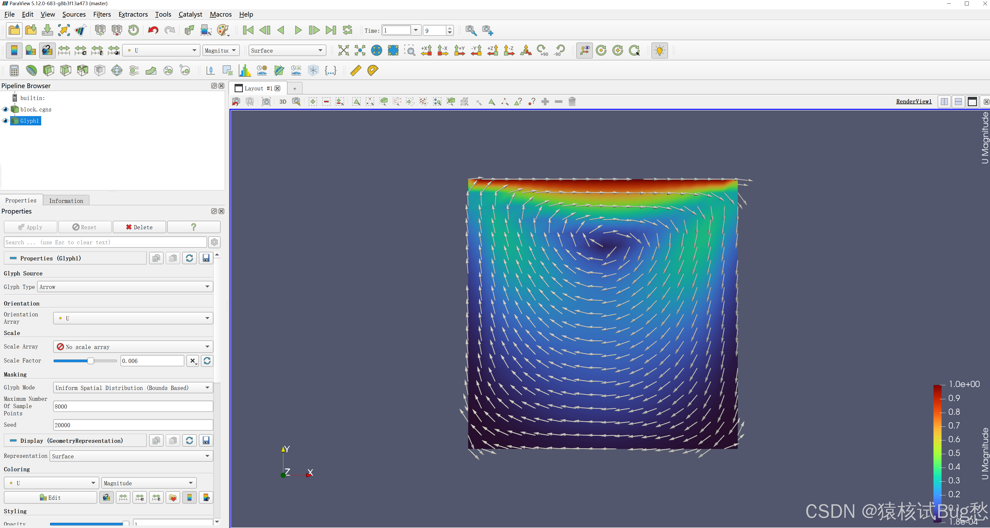Viewport: 990px width, 528px height.
Task: Toggle 3D interaction mode button
Action: [283, 101]
